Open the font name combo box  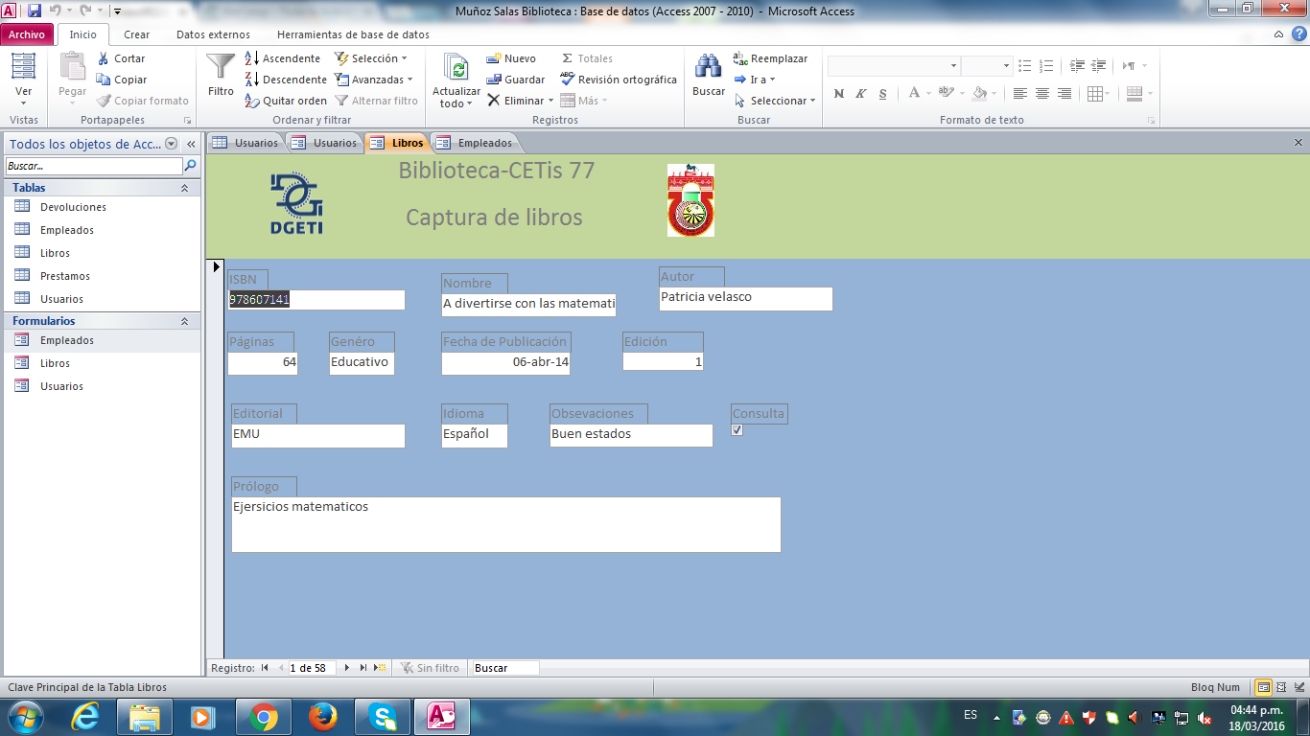coord(894,65)
